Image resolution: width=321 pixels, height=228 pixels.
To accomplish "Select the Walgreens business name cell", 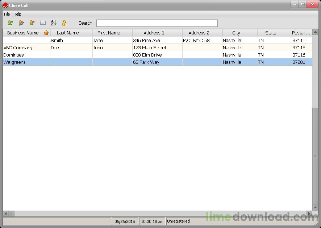I will (x=26, y=62).
